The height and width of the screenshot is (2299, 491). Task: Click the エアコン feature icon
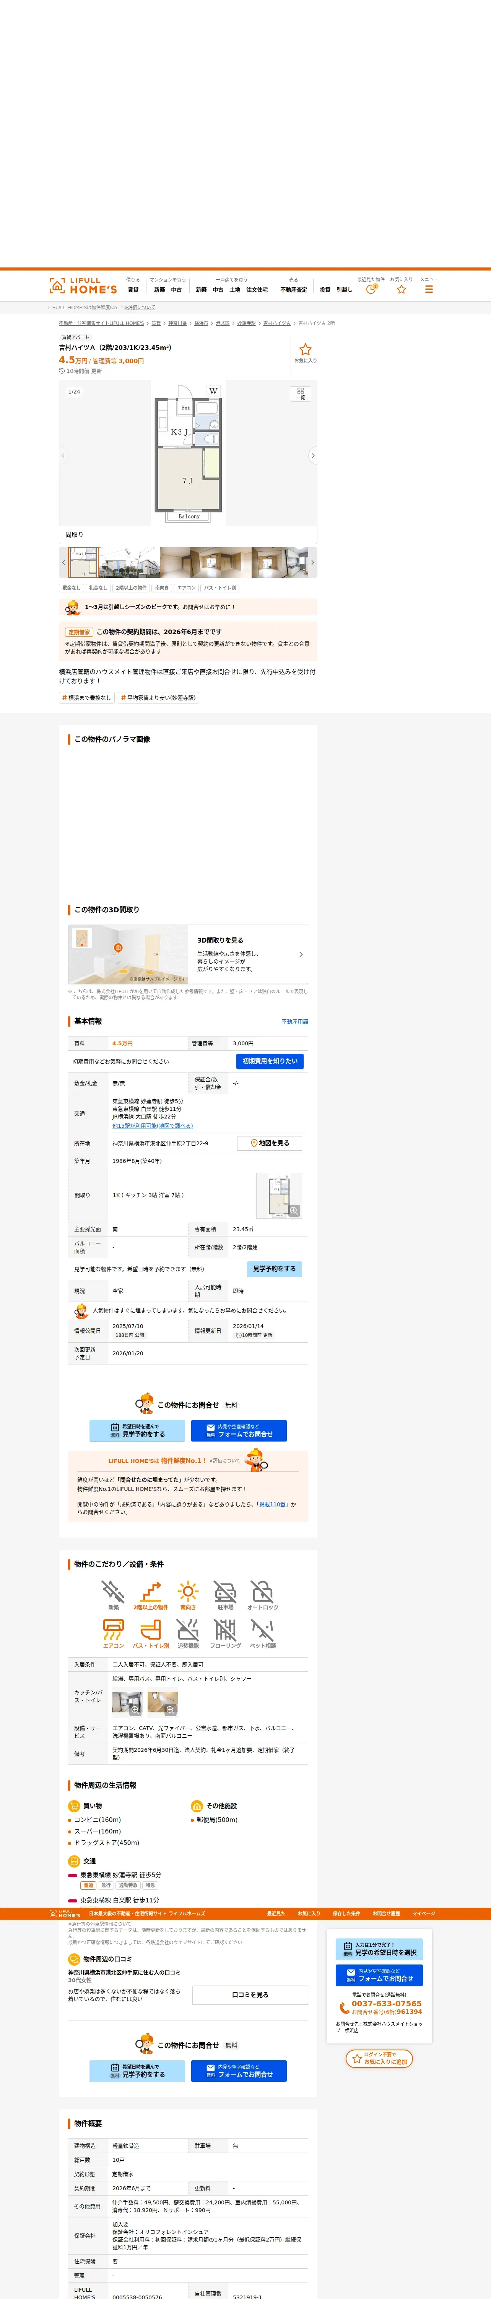(113, 1634)
